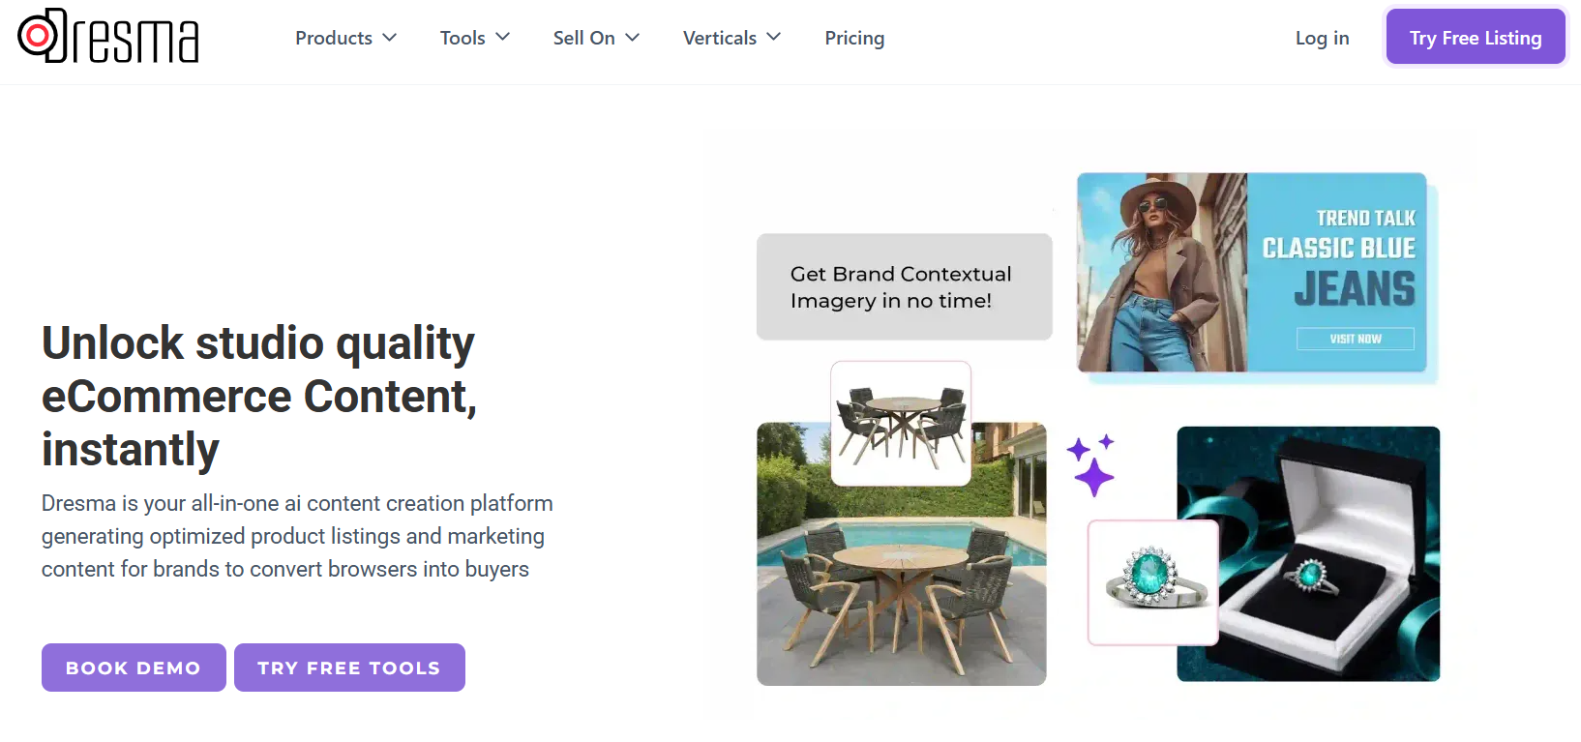This screenshot has width=1581, height=742.
Task: Open the Pricing menu item
Action: 854,38
